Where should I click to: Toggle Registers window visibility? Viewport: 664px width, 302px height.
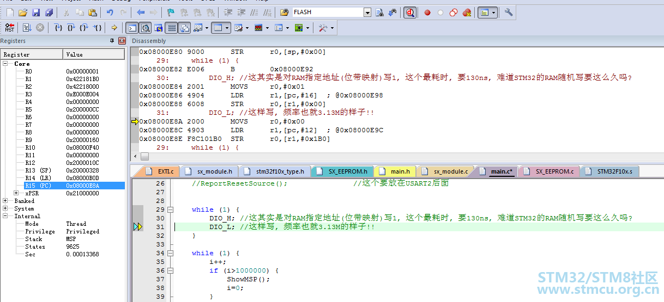pyautogui.click(x=171, y=27)
